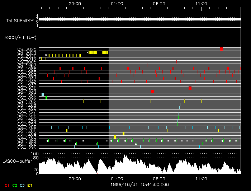Click the red block on the OS_2025 row
Screen dimensions: 251x191
222,49
